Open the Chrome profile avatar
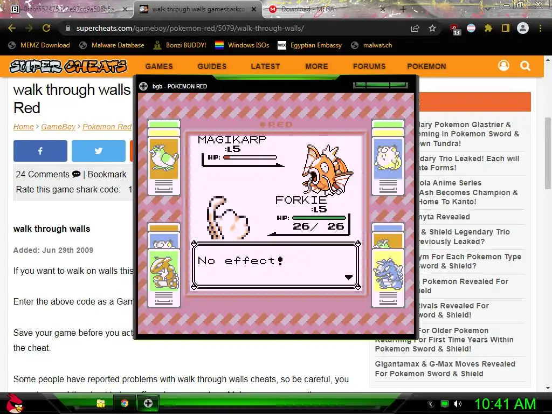Image resolution: width=552 pixels, height=414 pixels. point(523,28)
